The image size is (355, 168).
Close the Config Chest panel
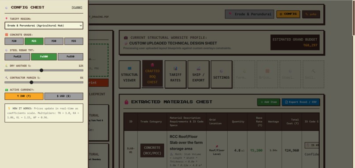pos(77,7)
